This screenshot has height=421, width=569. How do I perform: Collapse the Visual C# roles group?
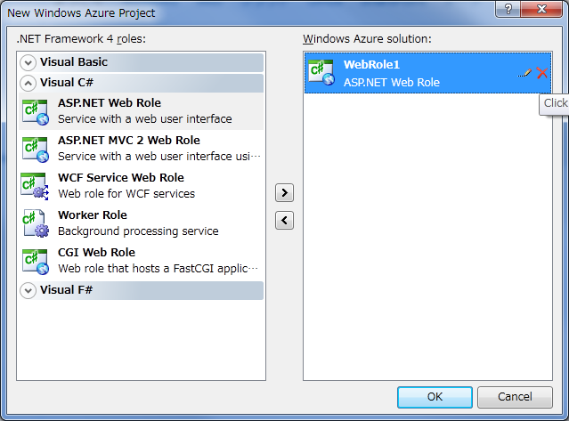point(28,83)
